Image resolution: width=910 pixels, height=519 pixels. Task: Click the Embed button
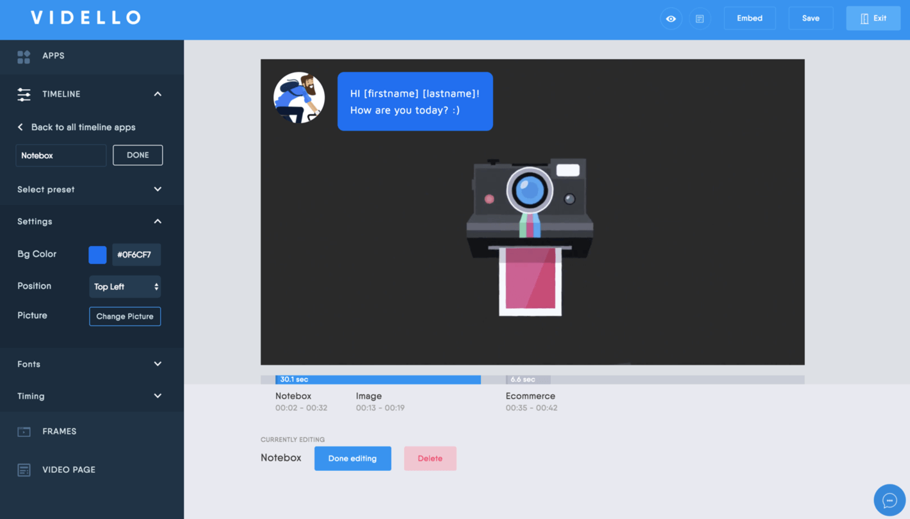pyautogui.click(x=749, y=19)
